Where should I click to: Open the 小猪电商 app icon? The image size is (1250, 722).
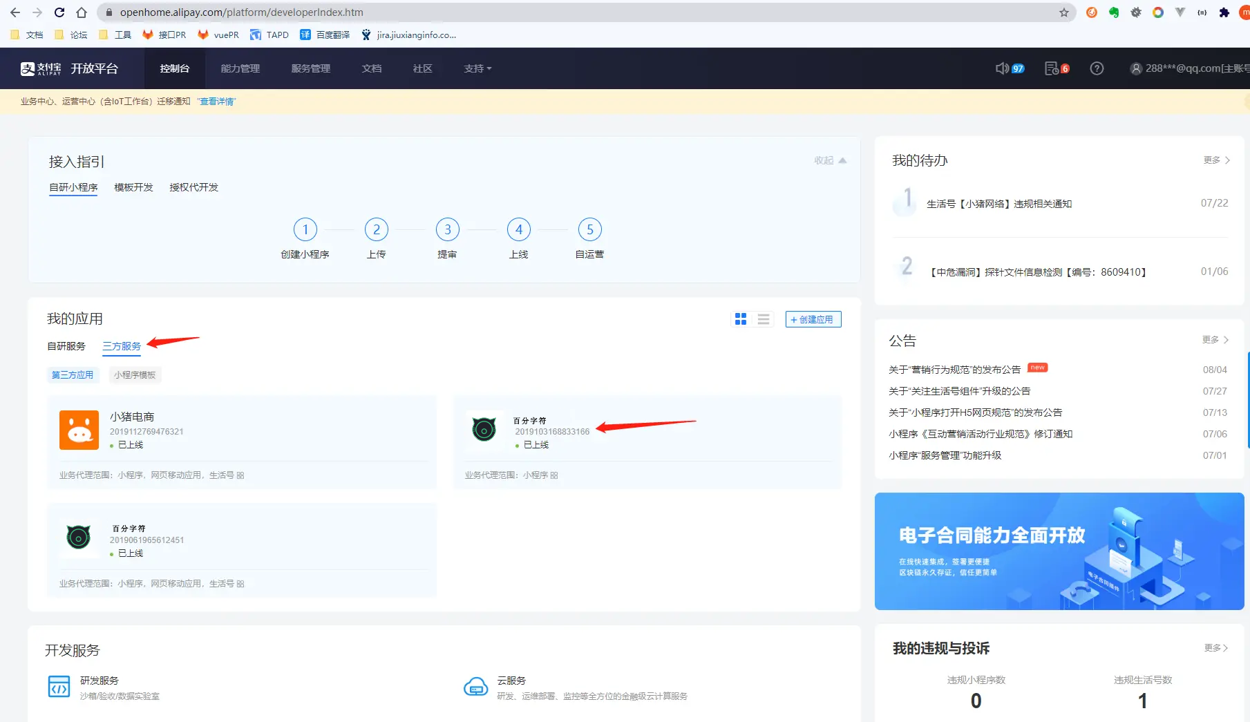pyautogui.click(x=79, y=430)
